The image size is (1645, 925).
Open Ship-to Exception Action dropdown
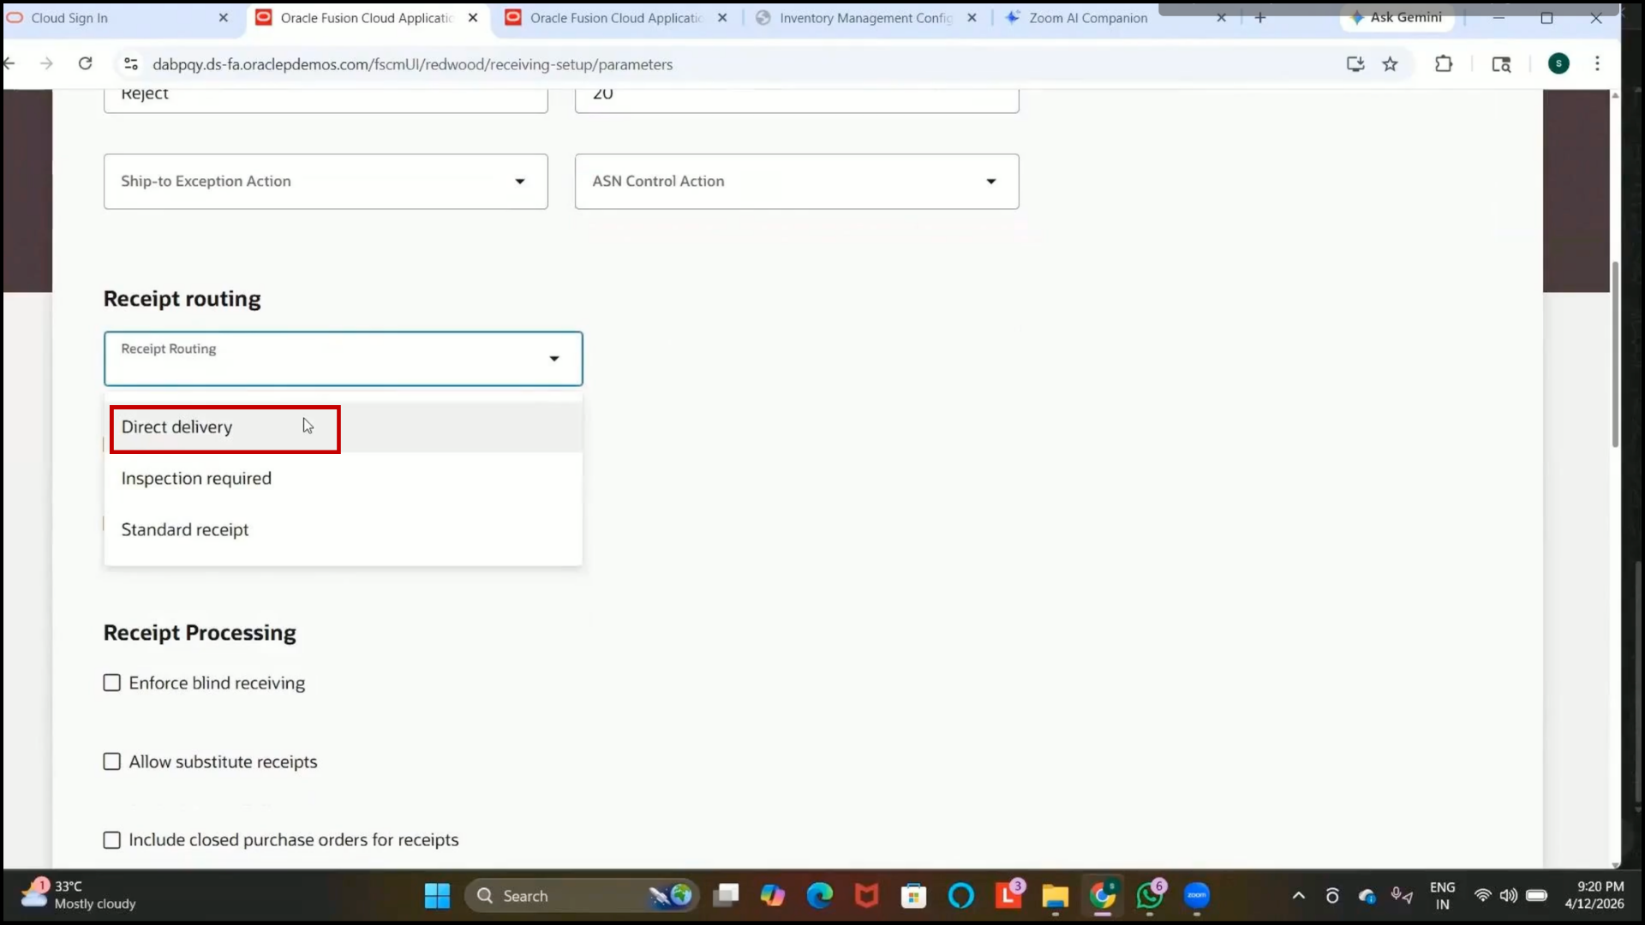(x=326, y=182)
